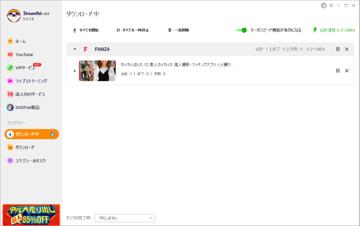Open タスクの完了時 dropdown
Viewport: 360px width, 226px height.
pos(125,218)
